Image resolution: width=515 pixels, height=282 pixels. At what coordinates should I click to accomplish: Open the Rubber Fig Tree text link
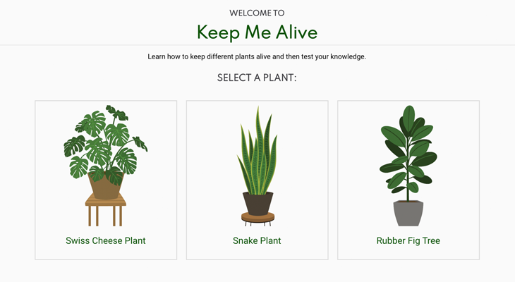point(408,240)
